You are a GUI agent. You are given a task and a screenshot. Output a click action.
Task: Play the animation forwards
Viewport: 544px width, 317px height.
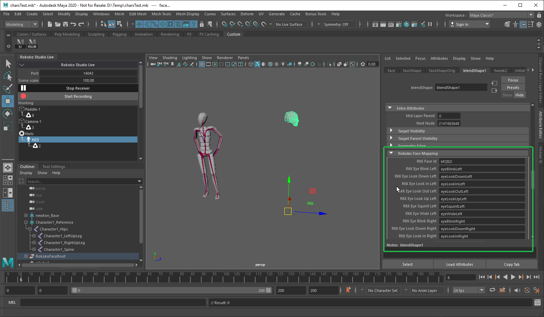(513, 277)
